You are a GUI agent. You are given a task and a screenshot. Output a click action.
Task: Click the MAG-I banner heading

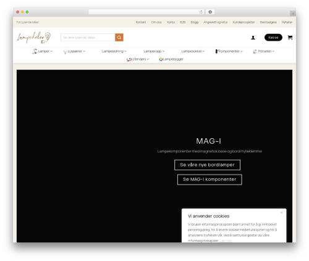point(208,141)
